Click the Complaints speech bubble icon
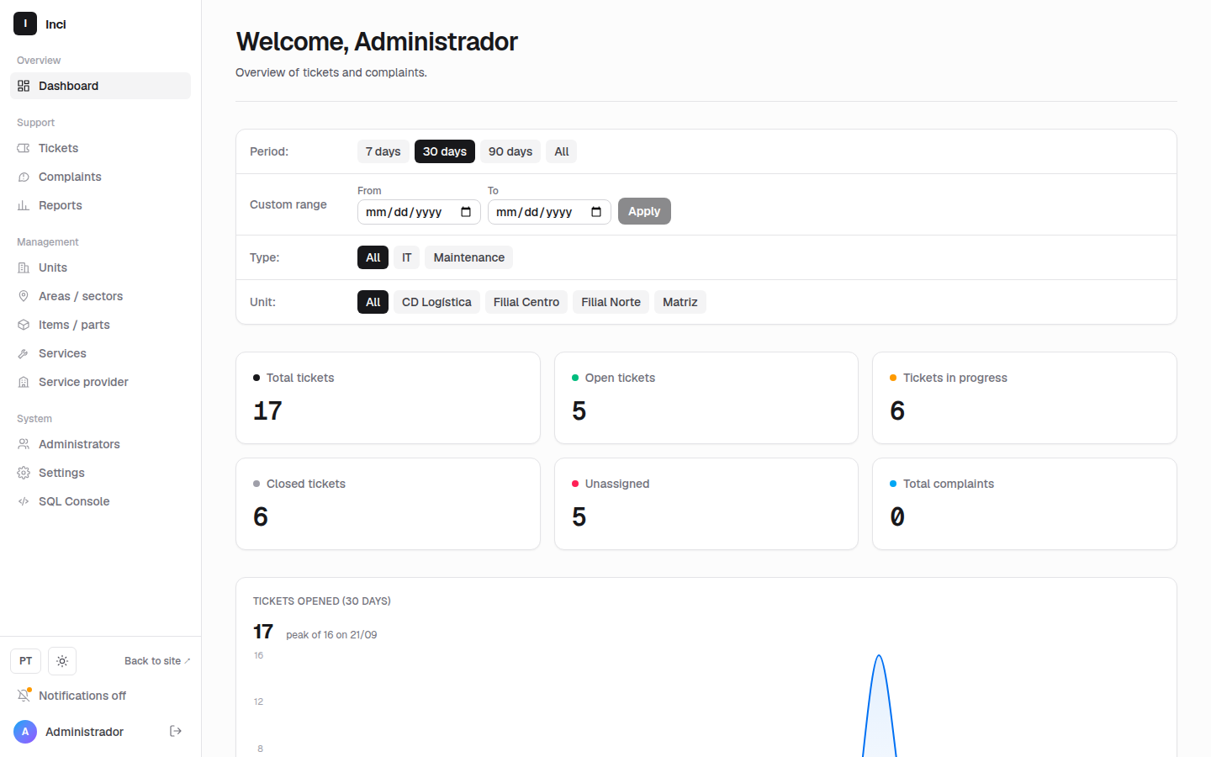This screenshot has height=757, width=1211. pos(24,177)
